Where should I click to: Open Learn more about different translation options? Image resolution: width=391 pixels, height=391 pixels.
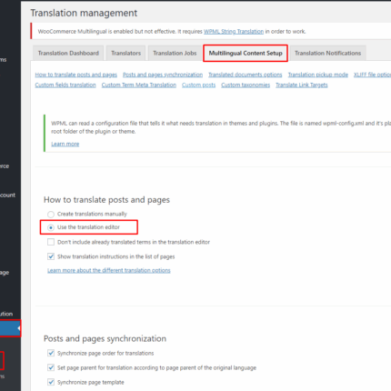coord(108,270)
